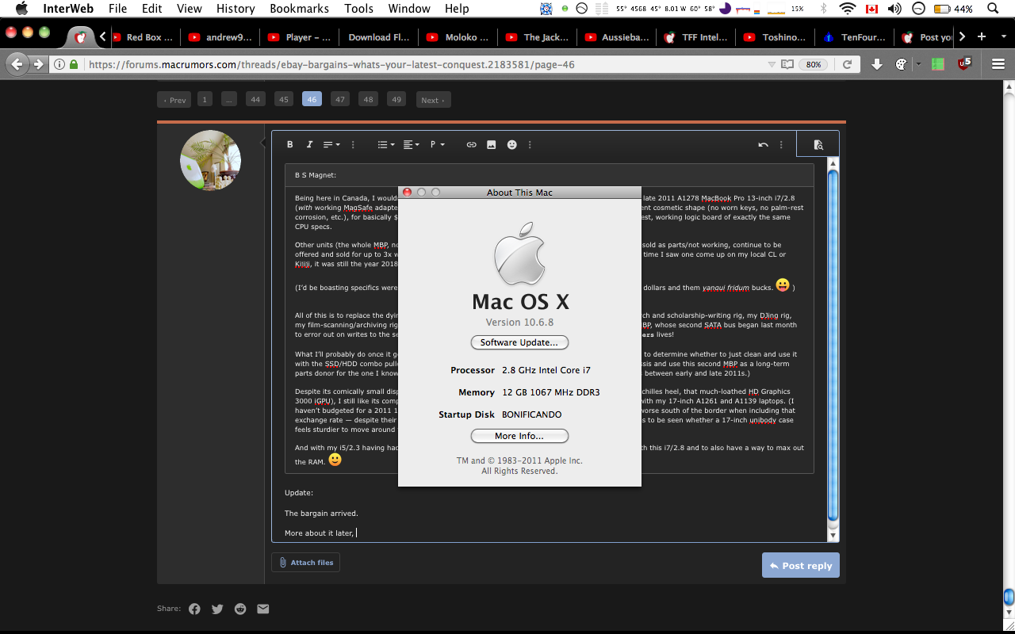Screen dimensions: 1015x634
Task: Open more options after the smilies icon
Action: point(530,145)
